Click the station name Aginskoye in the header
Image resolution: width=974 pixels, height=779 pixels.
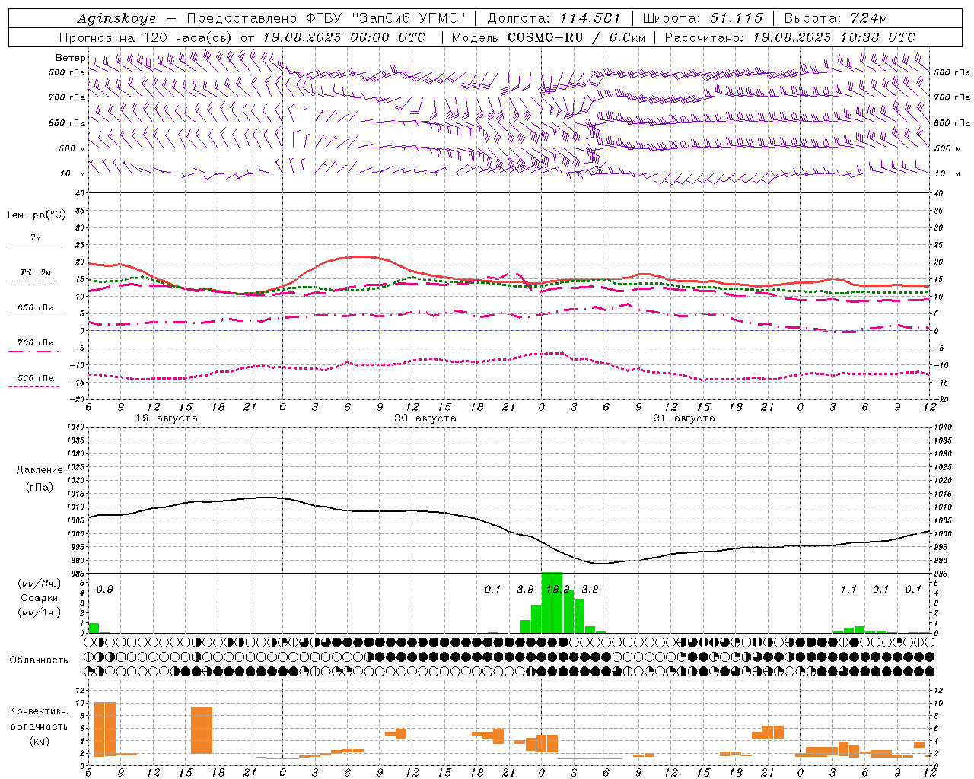coord(116,18)
